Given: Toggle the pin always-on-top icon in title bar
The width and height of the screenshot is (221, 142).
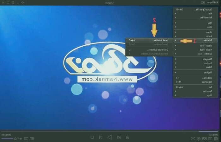Looking at the screenshot, I should tap(23, 3).
